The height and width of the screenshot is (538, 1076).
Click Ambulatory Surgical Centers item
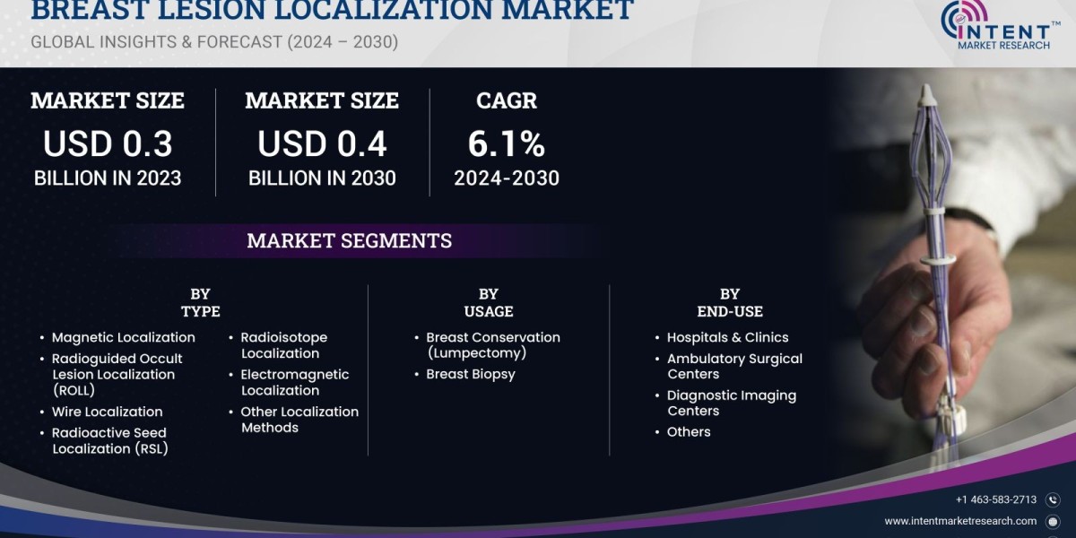pyautogui.click(x=733, y=366)
